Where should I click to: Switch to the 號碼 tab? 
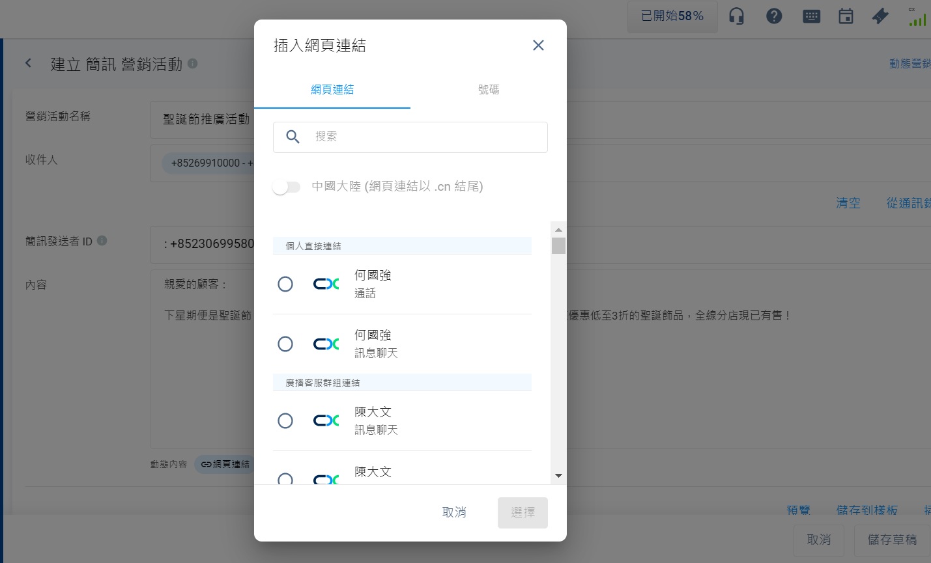pyautogui.click(x=489, y=90)
